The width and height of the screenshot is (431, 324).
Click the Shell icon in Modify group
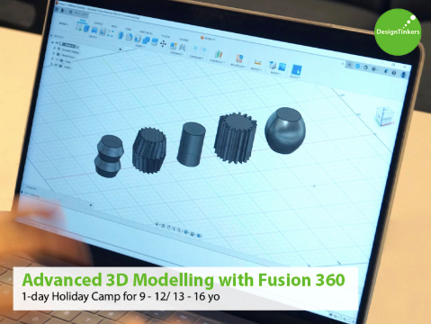tap(138, 39)
